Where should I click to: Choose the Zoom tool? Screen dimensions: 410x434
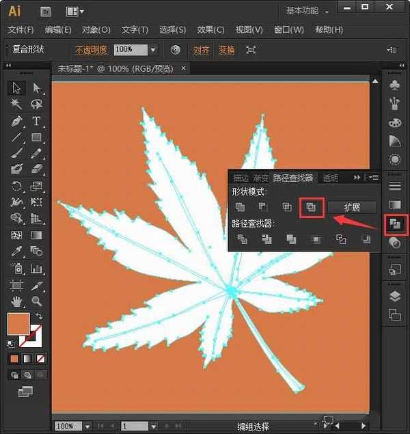(37, 301)
